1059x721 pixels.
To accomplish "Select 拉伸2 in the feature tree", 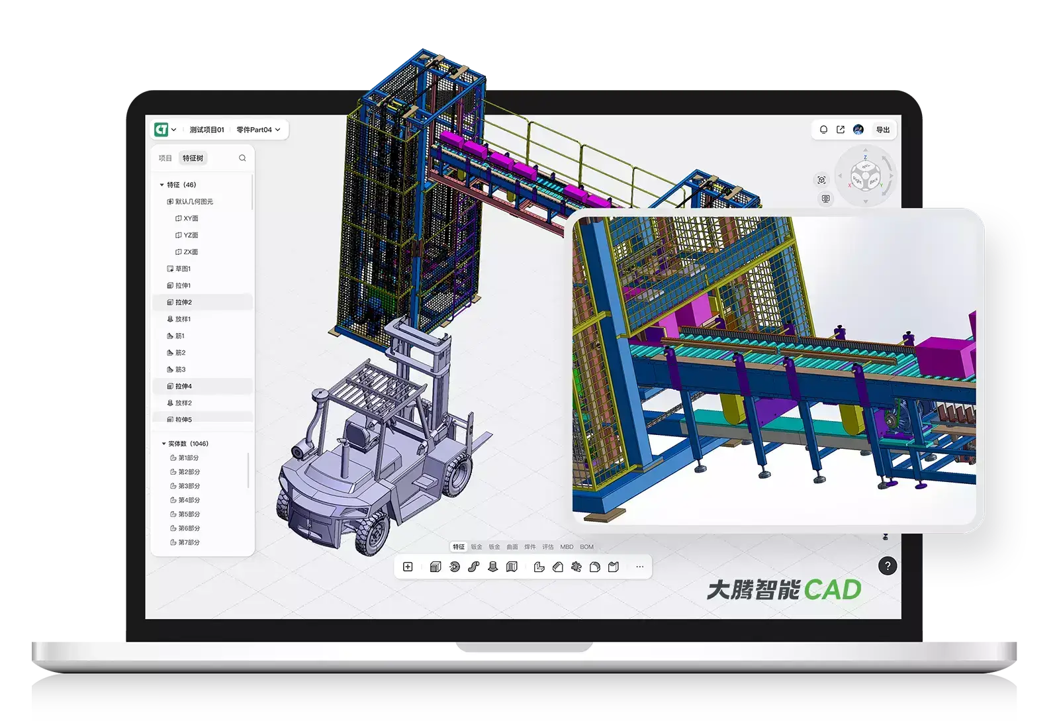I will [x=183, y=303].
